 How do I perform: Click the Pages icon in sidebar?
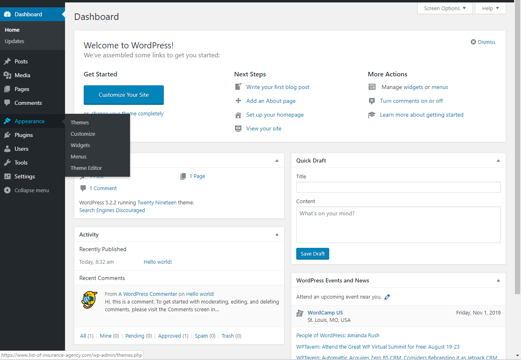pos(7,89)
